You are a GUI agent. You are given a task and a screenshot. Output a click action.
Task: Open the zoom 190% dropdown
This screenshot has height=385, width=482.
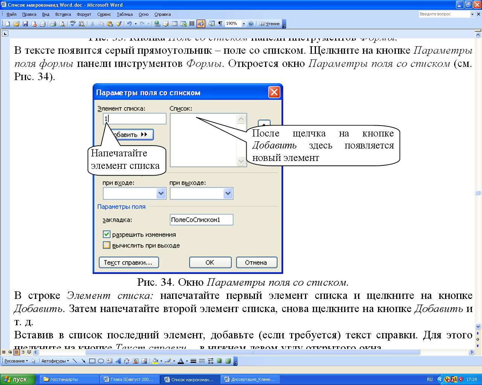pos(244,24)
